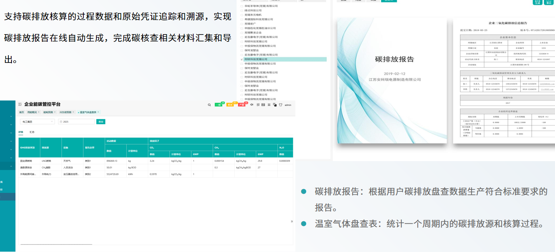Click the 天然气 cell
The height and width of the screenshot is (252, 555).
click(x=72, y=161)
